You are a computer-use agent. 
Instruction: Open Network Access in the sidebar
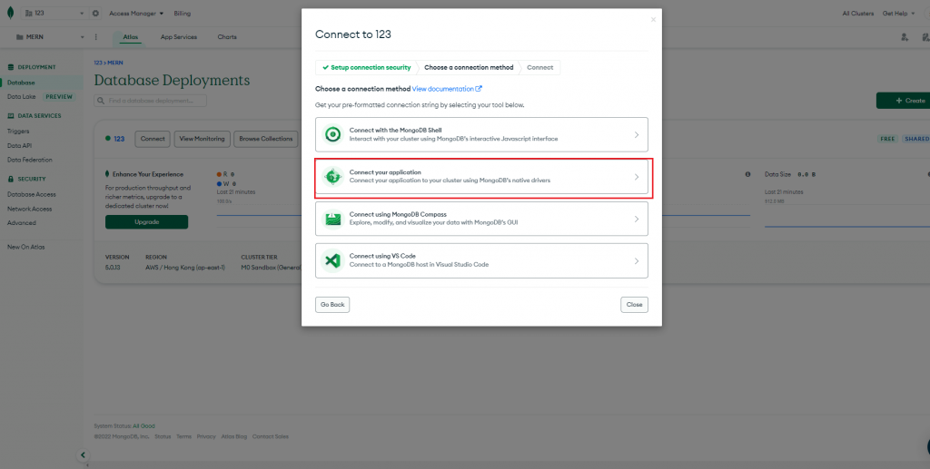pos(30,209)
